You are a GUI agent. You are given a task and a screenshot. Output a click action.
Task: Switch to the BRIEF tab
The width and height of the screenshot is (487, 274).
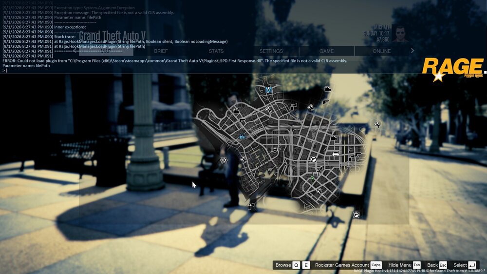pyautogui.click(x=161, y=51)
